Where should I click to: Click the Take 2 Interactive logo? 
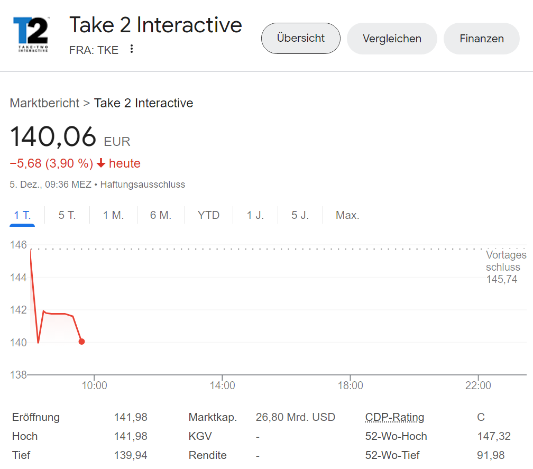point(31,34)
